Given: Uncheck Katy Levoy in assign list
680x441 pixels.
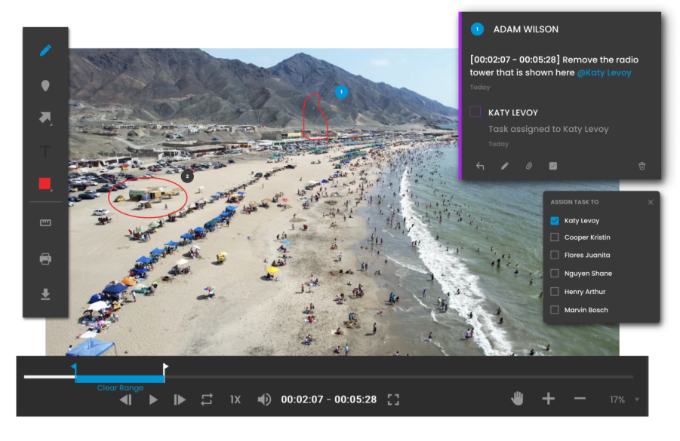Looking at the screenshot, I should click(x=555, y=221).
